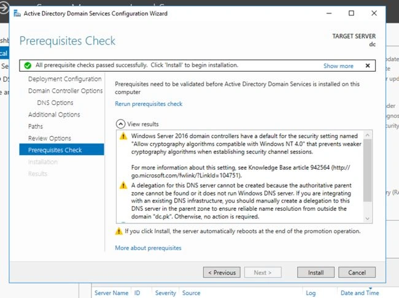399x298 pixels.
Task: Click Show more in the notification bar
Action: (338, 66)
